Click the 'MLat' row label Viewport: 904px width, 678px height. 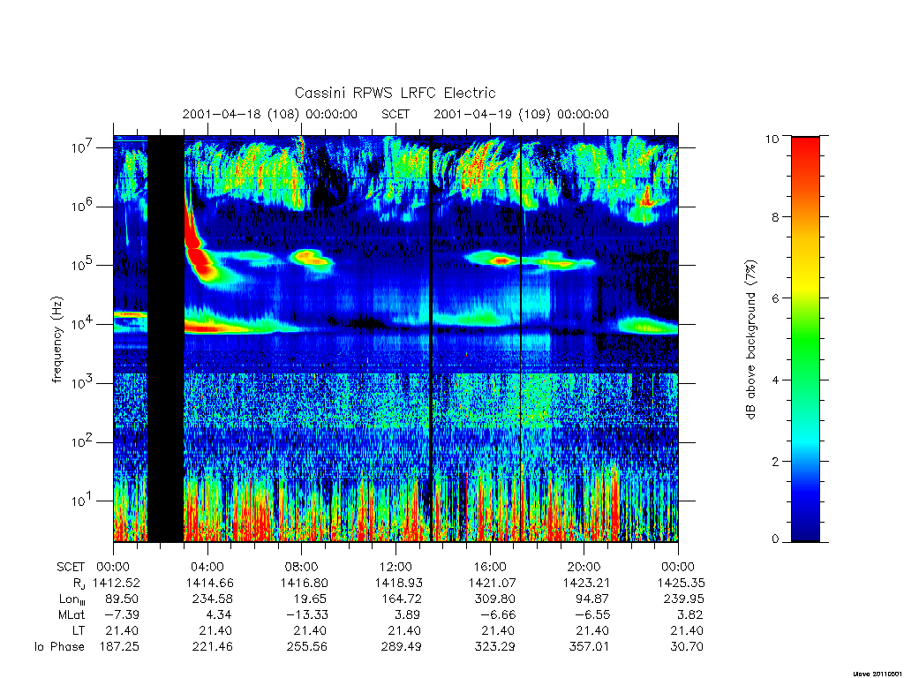72,615
